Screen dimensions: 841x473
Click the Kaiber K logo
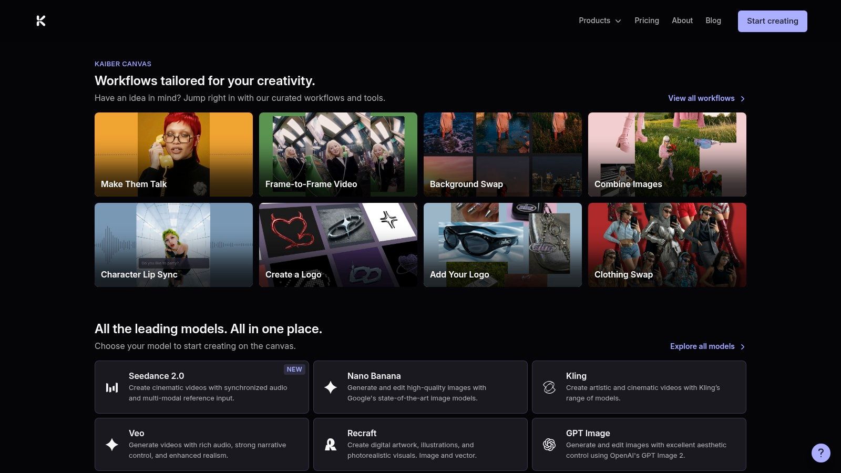tap(41, 21)
